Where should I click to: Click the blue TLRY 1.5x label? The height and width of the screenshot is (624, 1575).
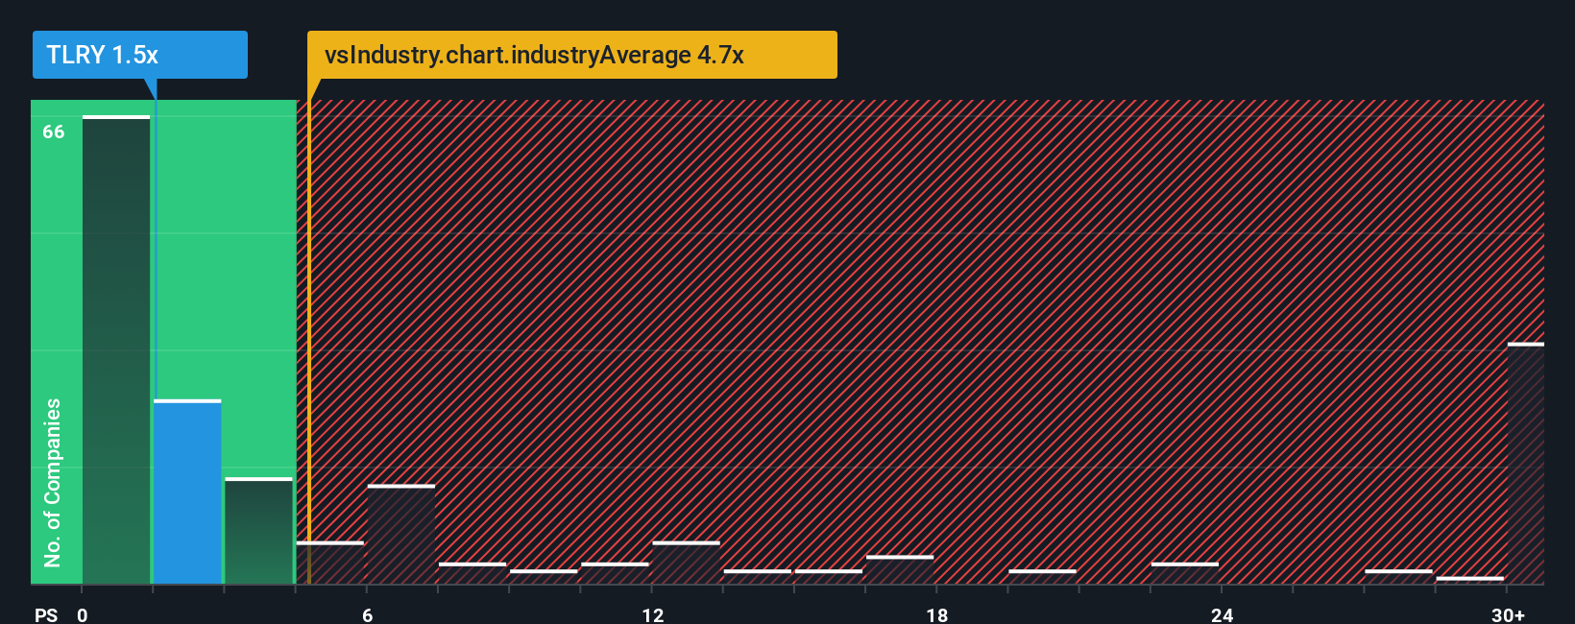[139, 55]
